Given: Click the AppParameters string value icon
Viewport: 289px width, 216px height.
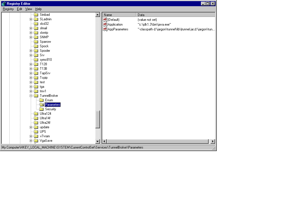Looking at the screenshot, I should pos(105,29).
